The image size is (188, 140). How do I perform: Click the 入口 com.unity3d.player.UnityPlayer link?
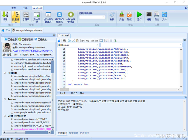32,51
